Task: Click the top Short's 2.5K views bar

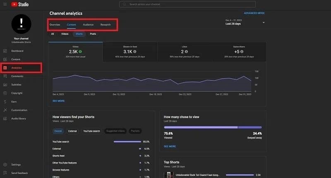Action: pos(240,175)
